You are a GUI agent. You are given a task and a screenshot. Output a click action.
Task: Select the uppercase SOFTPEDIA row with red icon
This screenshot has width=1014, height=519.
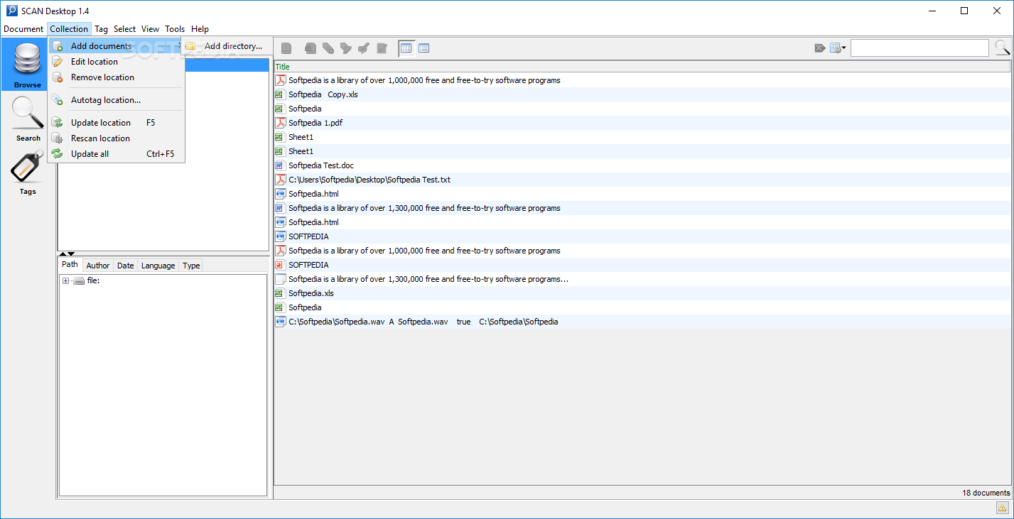[642, 265]
